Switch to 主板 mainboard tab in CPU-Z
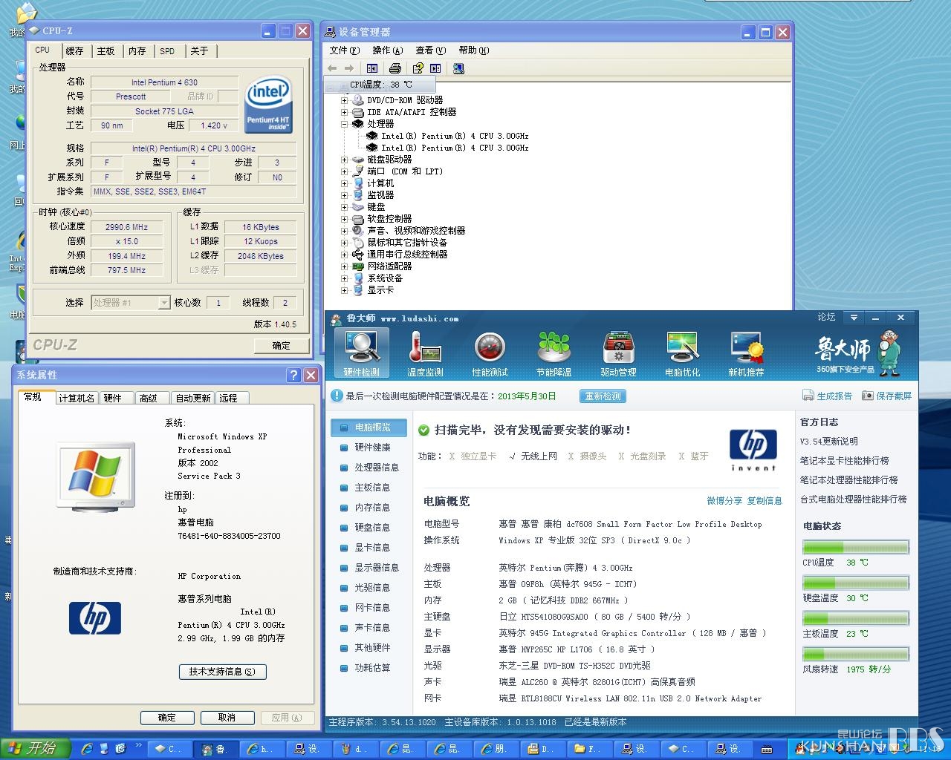Image resolution: width=951 pixels, height=760 pixels. tap(106, 51)
